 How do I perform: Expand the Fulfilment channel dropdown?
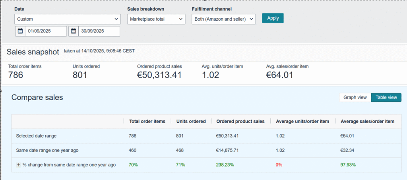(223, 19)
